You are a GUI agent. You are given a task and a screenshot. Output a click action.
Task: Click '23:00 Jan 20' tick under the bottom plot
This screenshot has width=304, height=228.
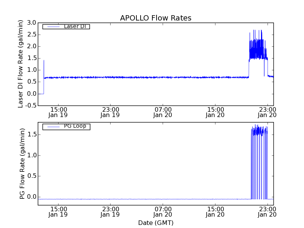tap(268, 212)
